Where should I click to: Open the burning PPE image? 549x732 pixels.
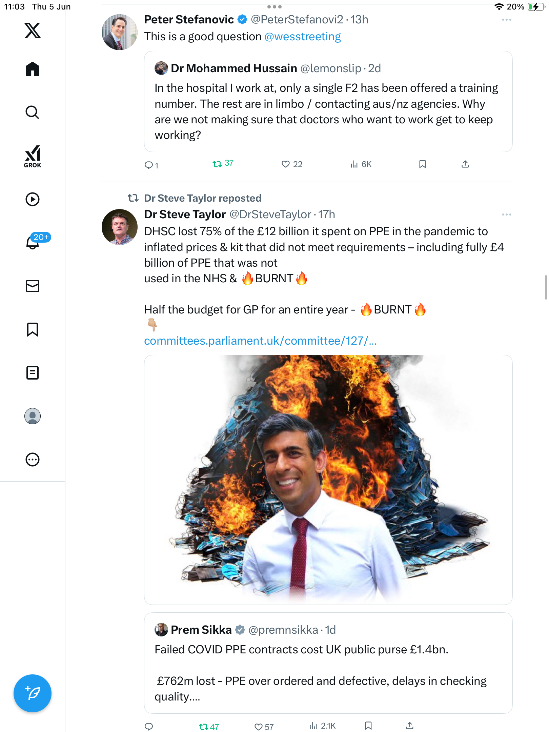pos(328,480)
